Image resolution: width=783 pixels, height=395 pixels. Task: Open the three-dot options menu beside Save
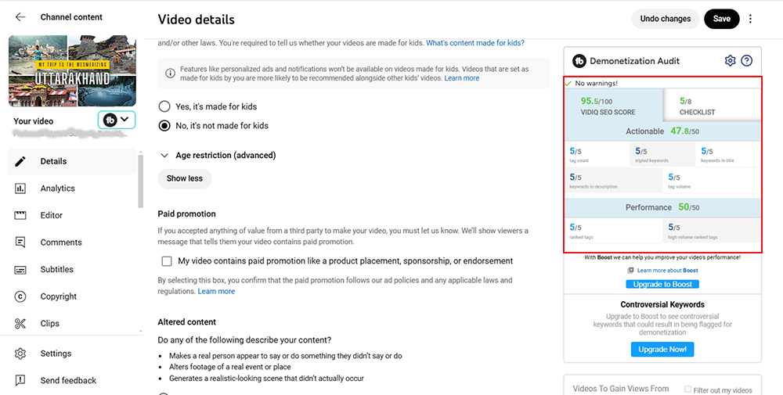(750, 19)
